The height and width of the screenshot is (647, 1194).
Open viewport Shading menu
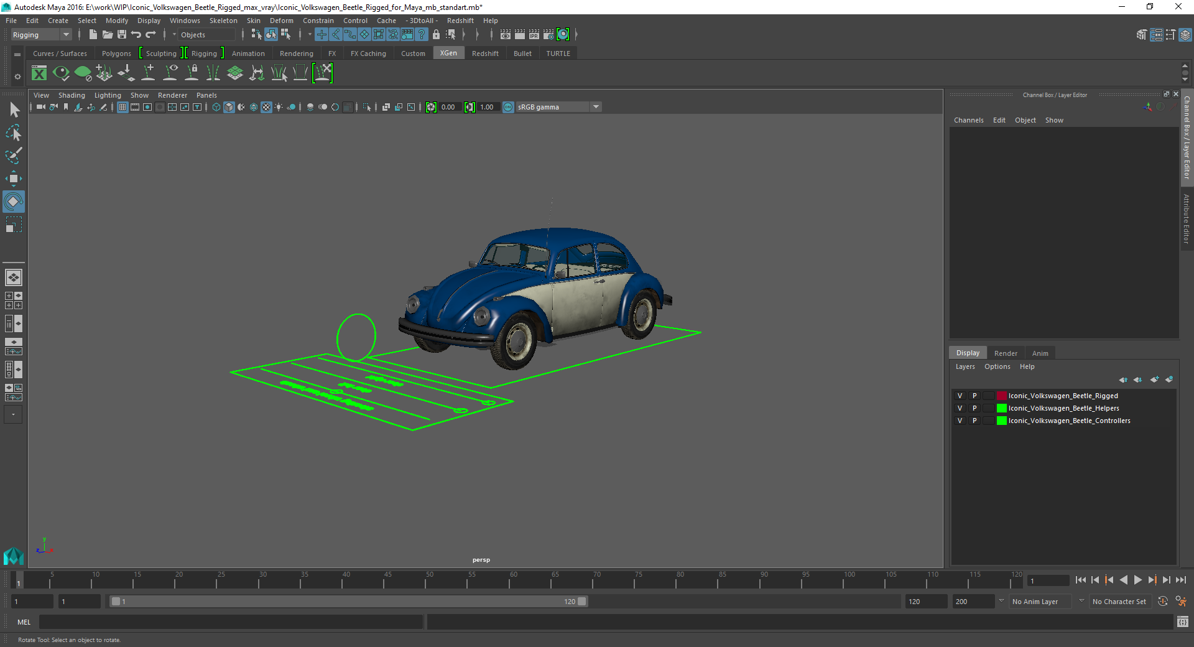[72, 95]
